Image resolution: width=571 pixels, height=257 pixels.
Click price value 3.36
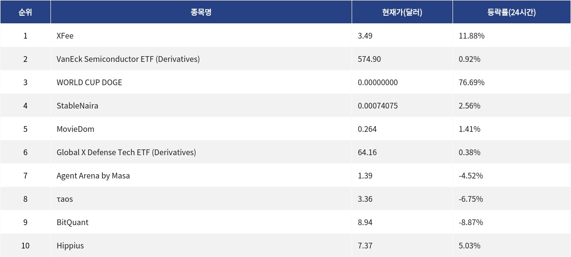pyautogui.click(x=365, y=199)
